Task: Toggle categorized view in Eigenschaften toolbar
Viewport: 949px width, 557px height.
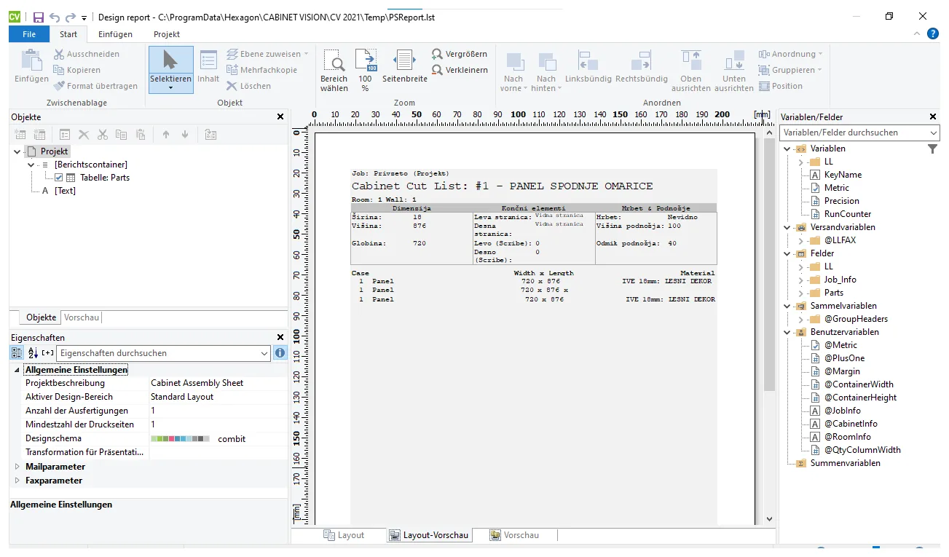Action: 17,353
